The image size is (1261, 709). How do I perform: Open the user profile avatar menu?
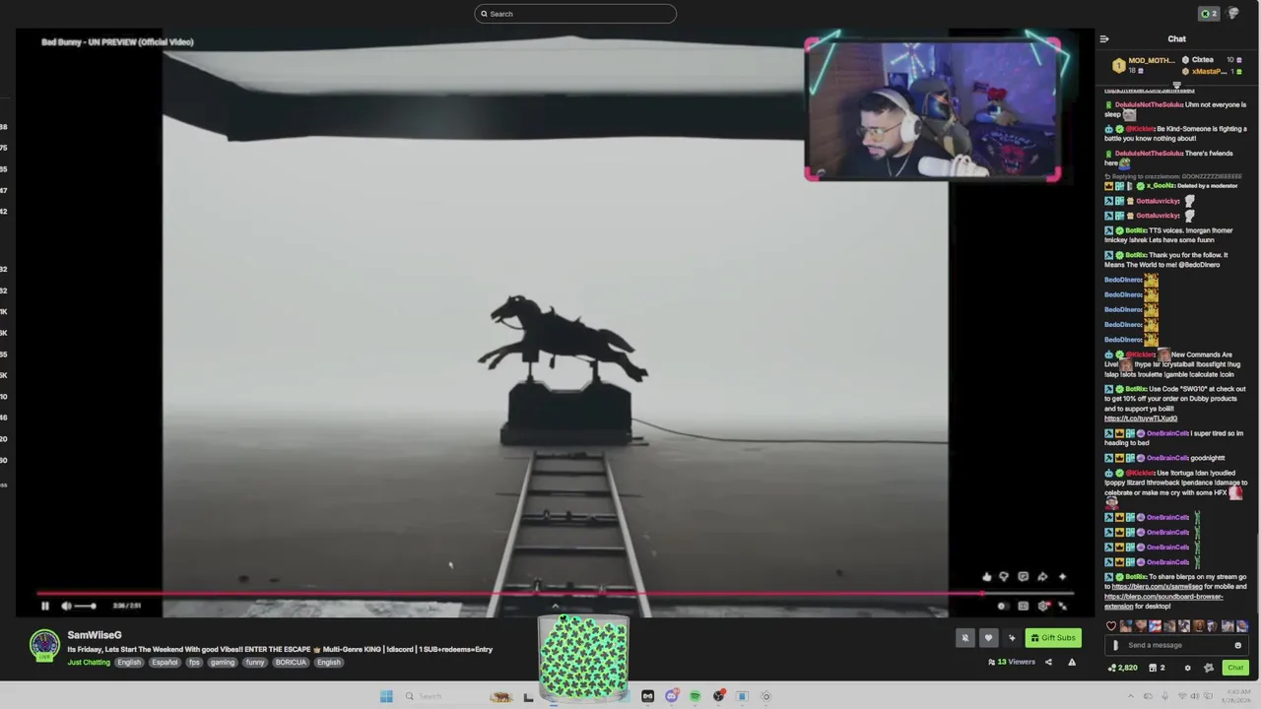click(x=1233, y=14)
